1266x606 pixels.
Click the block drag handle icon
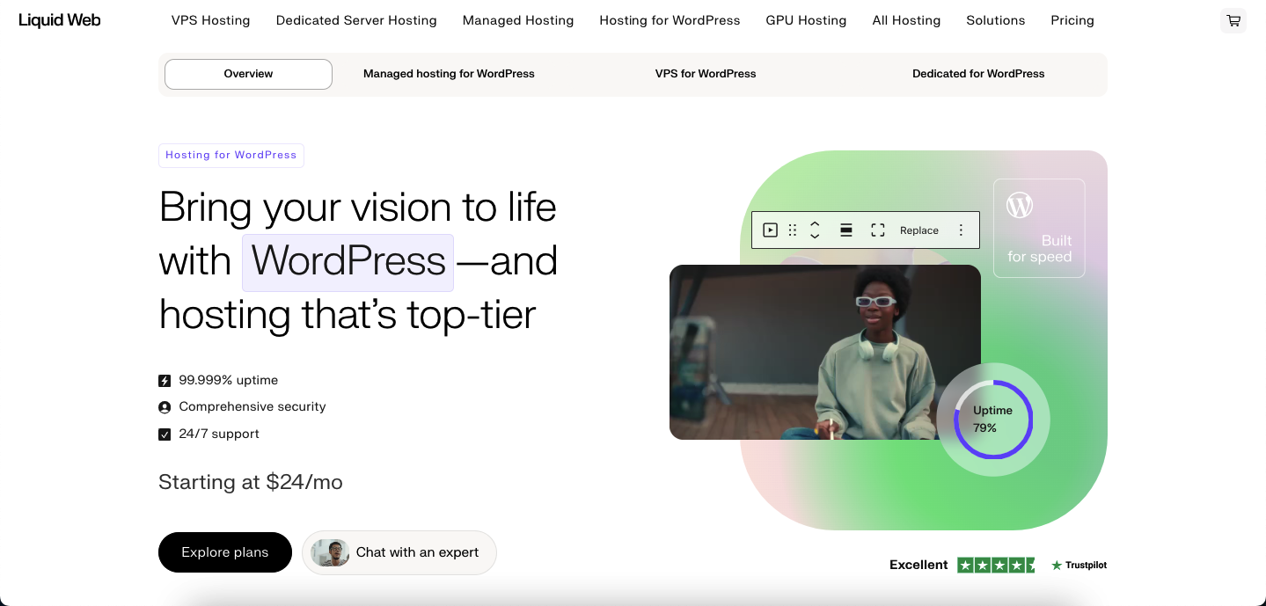tap(793, 230)
